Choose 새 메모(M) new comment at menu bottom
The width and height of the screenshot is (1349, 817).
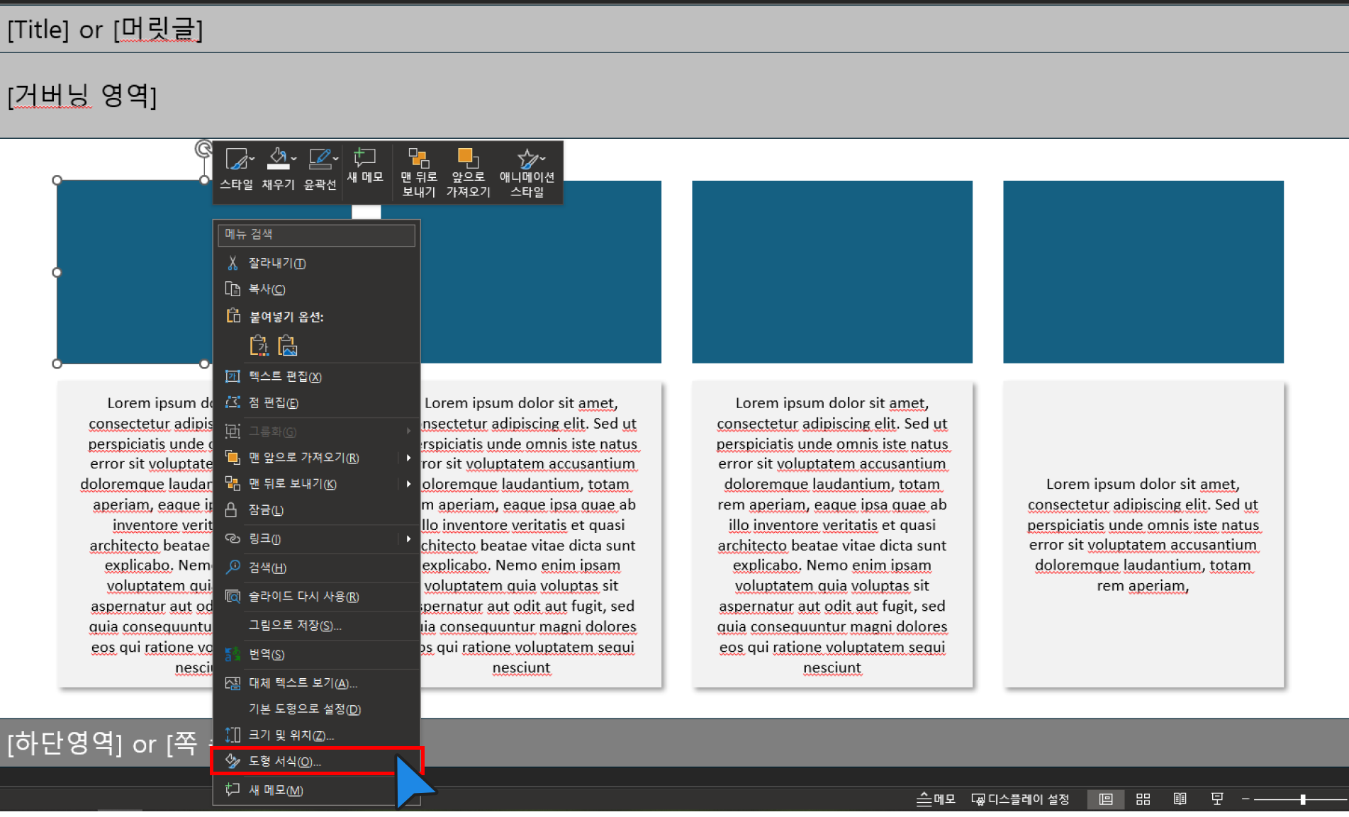click(x=316, y=789)
